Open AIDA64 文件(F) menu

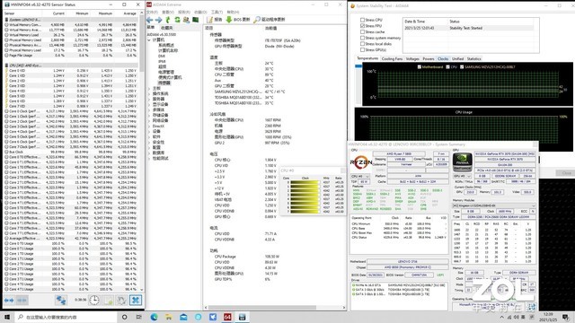(x=152, y=12)
